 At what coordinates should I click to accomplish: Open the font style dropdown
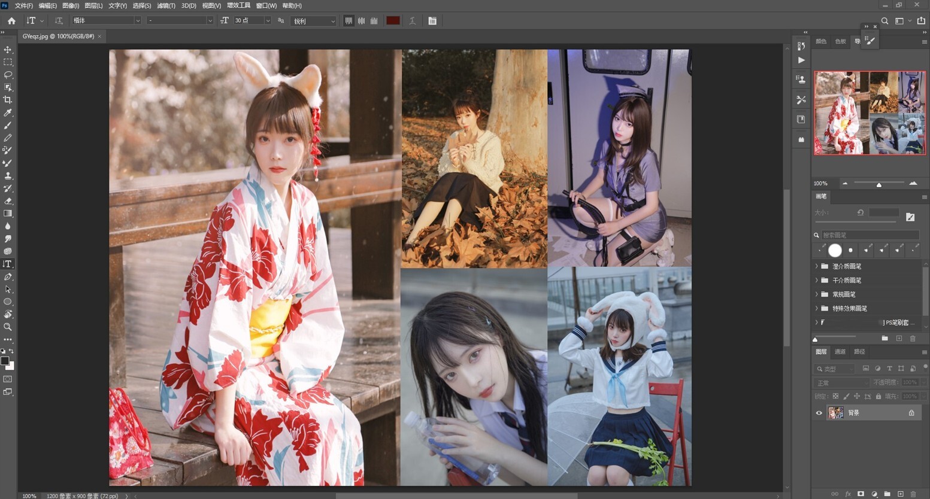tap(180, 20)
